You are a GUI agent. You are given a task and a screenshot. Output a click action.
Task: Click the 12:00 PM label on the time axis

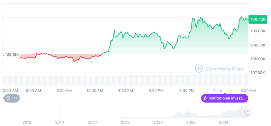[x=95, y=90]
